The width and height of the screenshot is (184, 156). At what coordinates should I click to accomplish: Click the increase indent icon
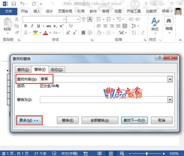[x=138, y=19]
